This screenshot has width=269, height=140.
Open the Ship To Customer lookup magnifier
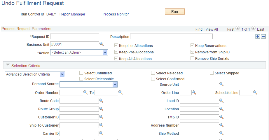tap(101, 125)
